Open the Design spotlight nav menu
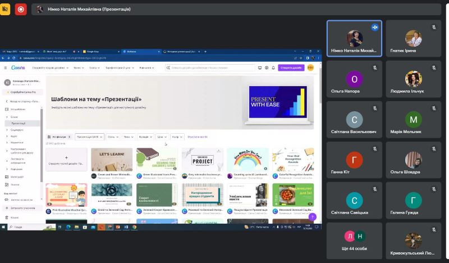The image size is (449, 263). (x=51, y=67)
